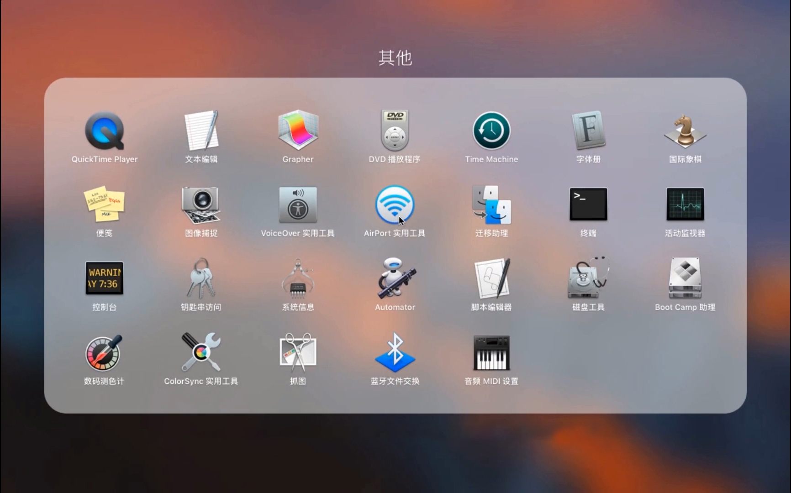Open 控制台 Console app
This screenshot has height=493, width=791.
[105, 278]
